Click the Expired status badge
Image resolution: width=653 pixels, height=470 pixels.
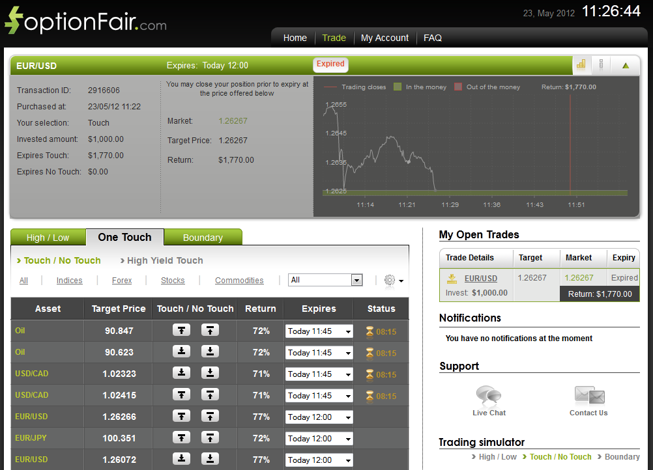(x=330, y=64)
